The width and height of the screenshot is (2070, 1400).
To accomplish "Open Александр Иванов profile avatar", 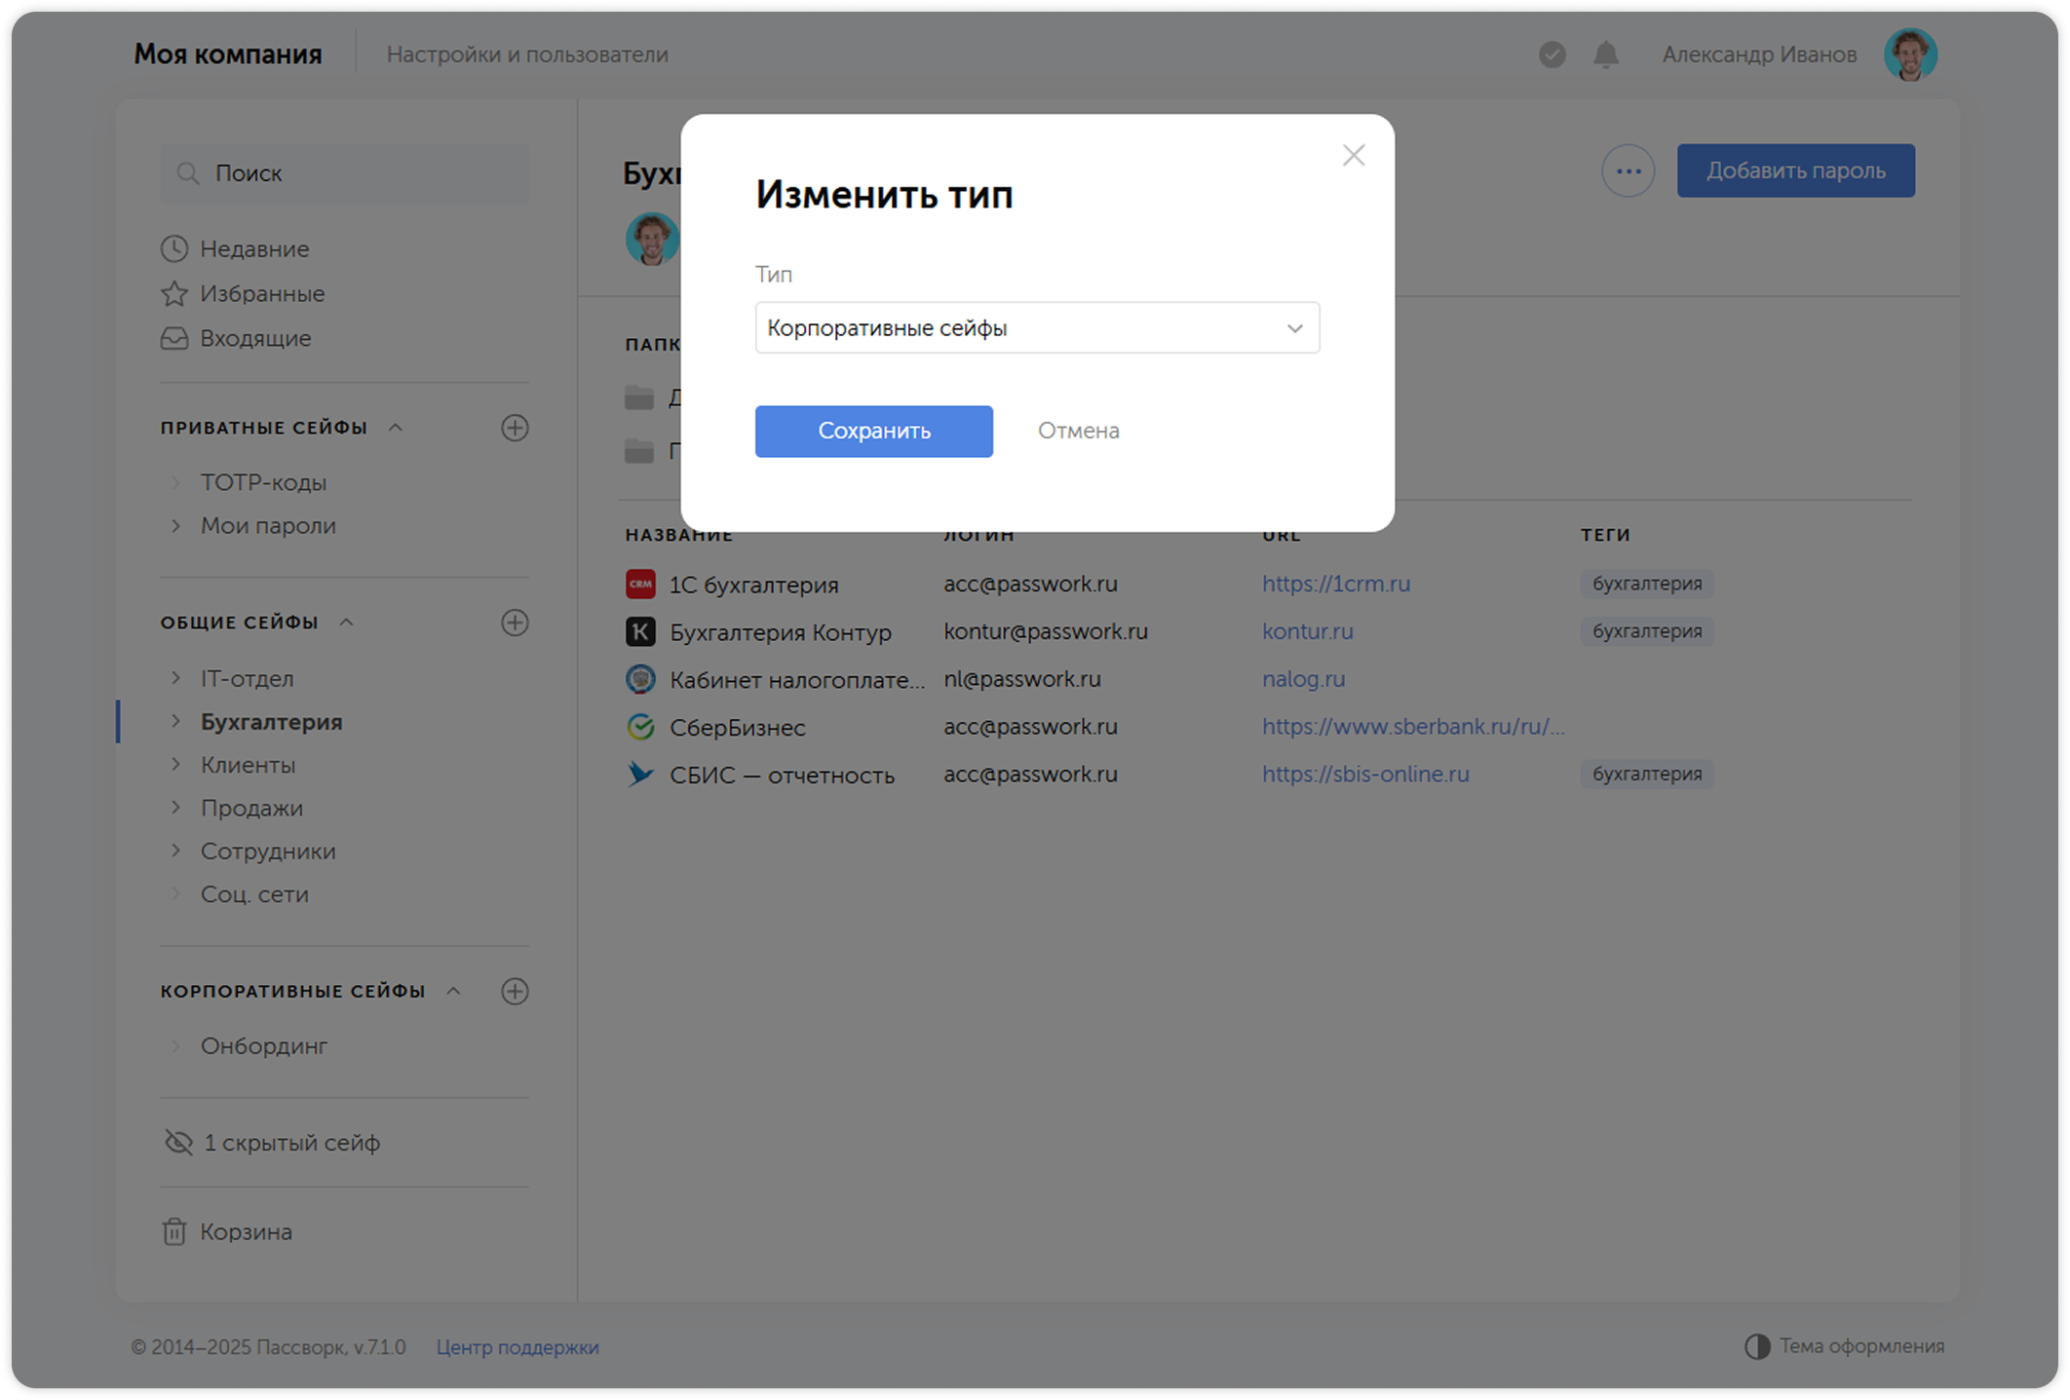I will (x=1909, y=55).
